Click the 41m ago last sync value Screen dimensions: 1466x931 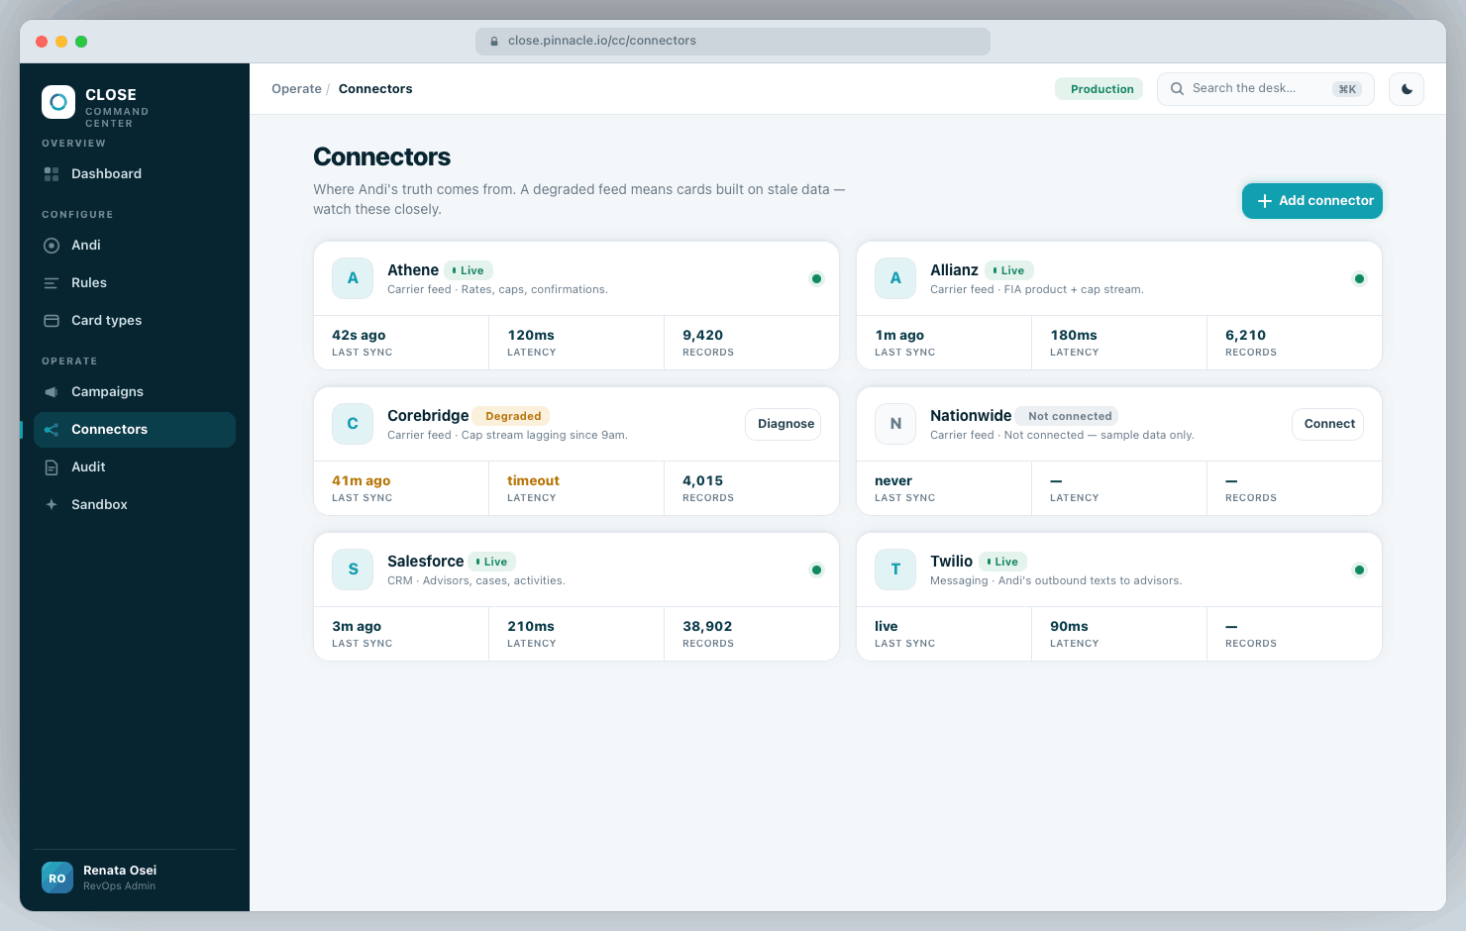point(361,481)
